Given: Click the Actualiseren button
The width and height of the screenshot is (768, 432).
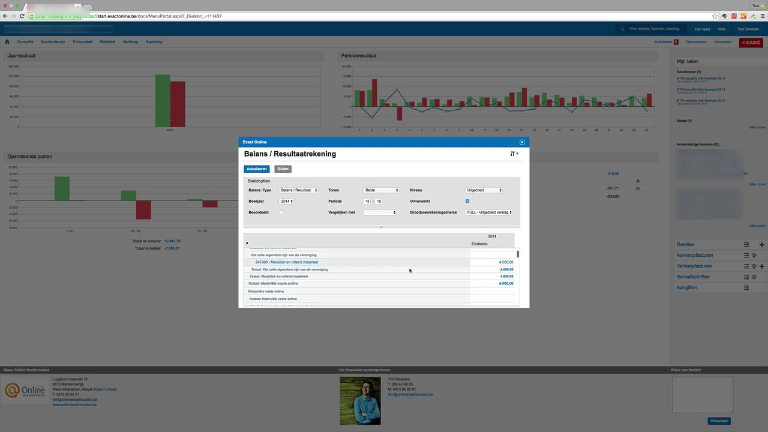Looking at the screenshot, I should coord(257,169).
